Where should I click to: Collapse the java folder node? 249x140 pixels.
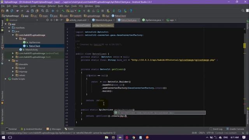click(9, 31)
